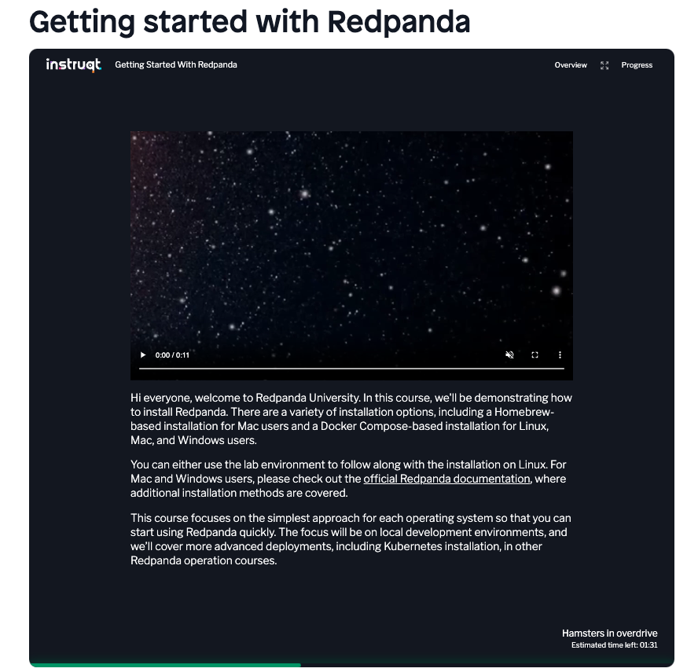Viewport: 698px width, 672px height.
Task: Follow the official Redpanda documentation link
Action: (x=446, y=479)
